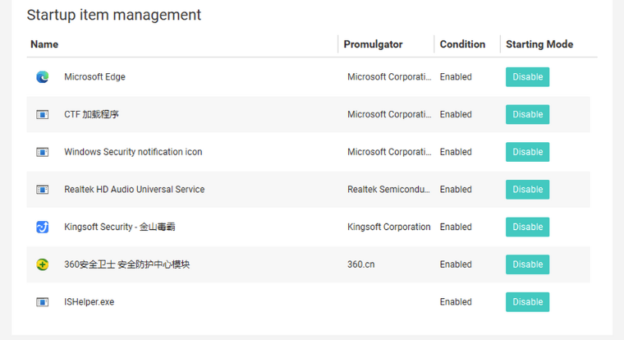Disable Kingsoft Security startup item
624x340 pixels.
(527, 227)
